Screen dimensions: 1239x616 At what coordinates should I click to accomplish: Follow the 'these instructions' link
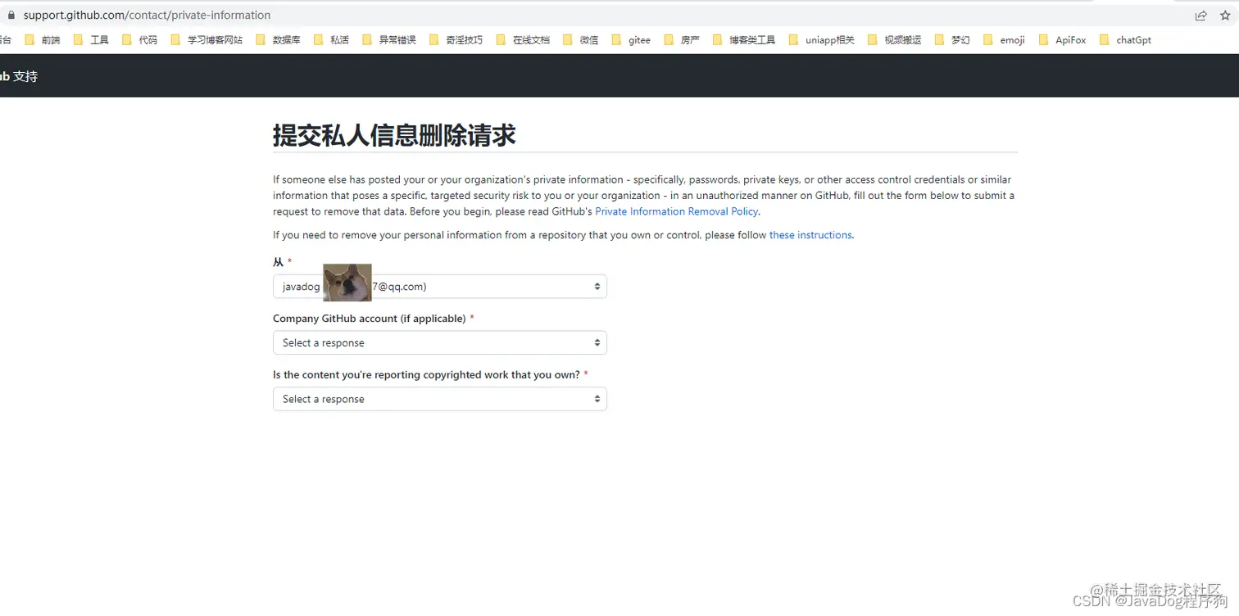coord(810,235)
